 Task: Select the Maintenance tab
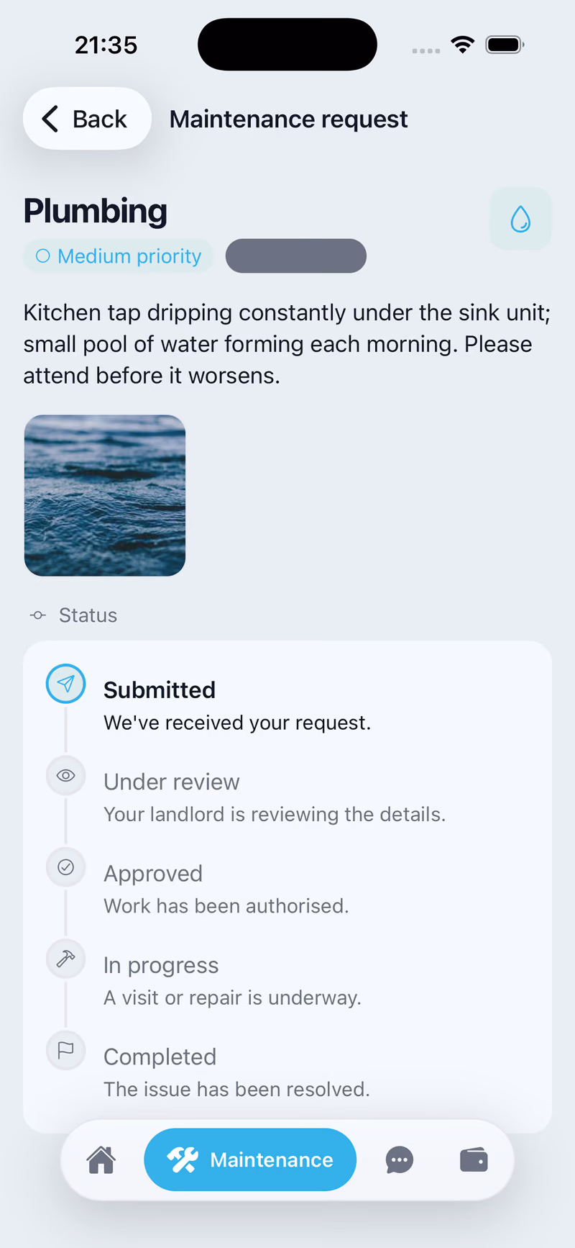click(250, 1159)
